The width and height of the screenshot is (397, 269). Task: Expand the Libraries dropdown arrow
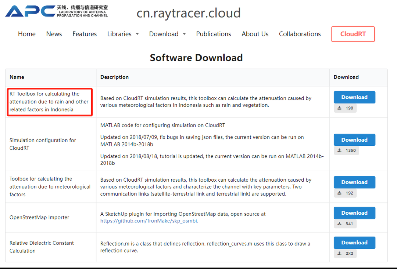(137, 34)
